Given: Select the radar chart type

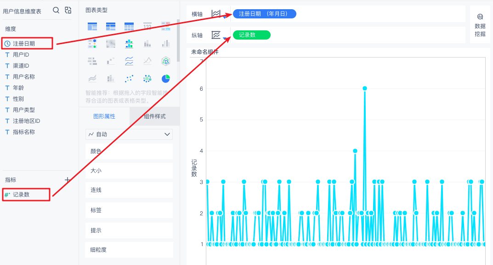Looking at the screenshot, I should point(166,61).
